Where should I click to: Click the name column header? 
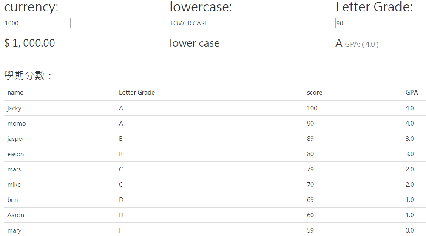pos(15,93)
